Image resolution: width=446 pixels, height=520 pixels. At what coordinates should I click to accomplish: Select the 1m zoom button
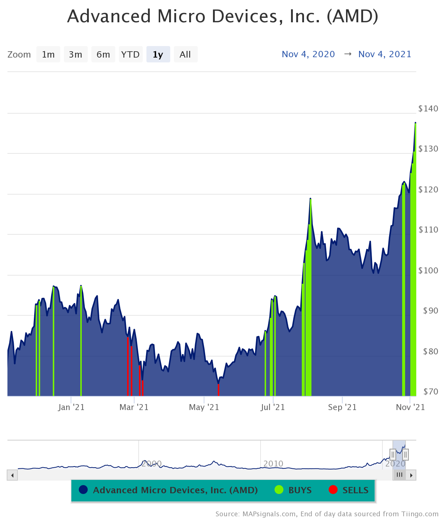[48, 54]
